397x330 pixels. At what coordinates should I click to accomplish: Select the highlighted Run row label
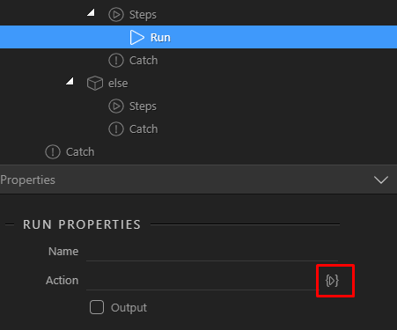click(x=160, y=38)
